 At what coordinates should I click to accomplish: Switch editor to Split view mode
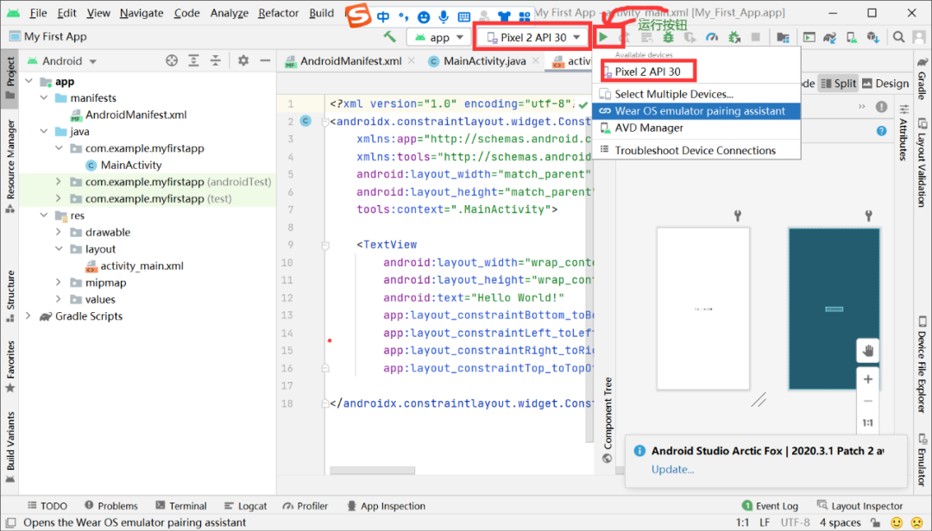(838, 84)
